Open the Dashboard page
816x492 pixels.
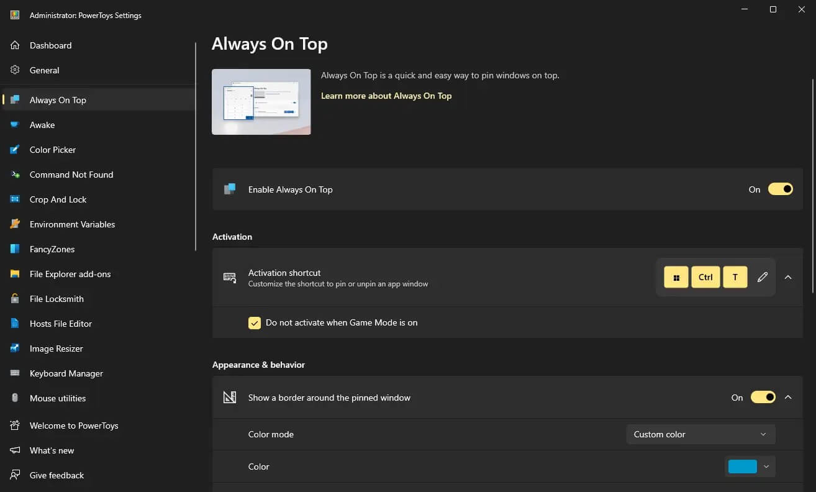click(99, 45)
